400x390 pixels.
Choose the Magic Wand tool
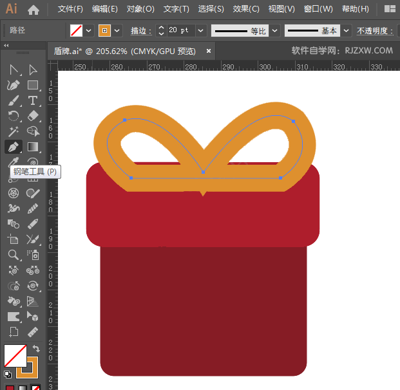coord(14,131)
